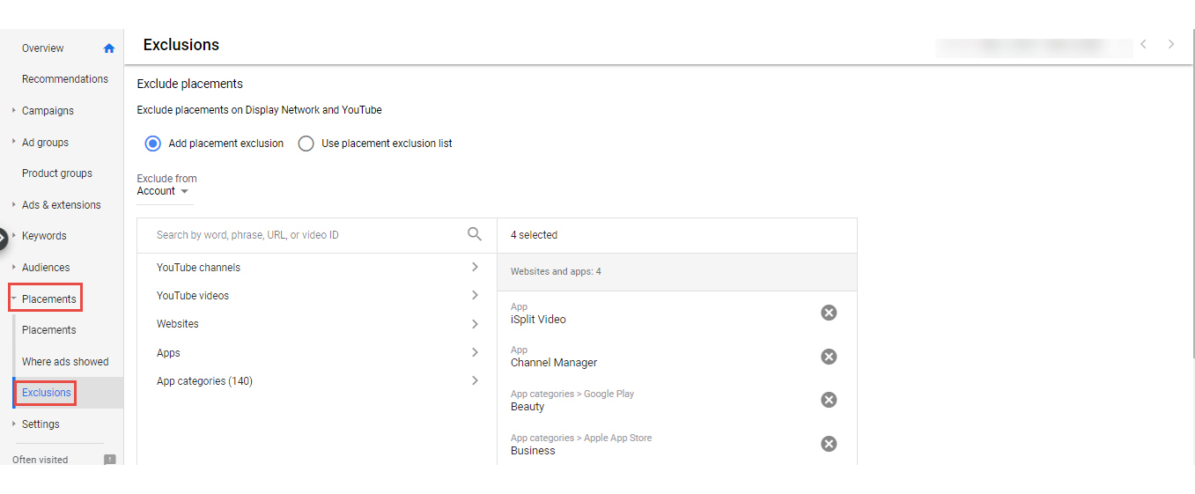Expand YouTube videos row

click(475, 295)
